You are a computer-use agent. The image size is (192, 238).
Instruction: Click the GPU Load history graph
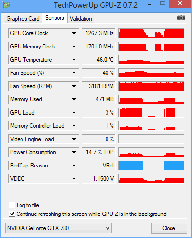point(151,113)
